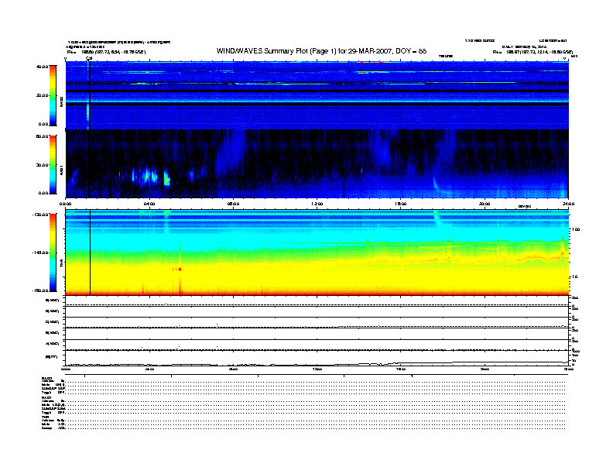Click the 12:00 time label under RAD1 spectrogram
The height and width of the screenshot is (474, 613).
[x=317, y=204]
